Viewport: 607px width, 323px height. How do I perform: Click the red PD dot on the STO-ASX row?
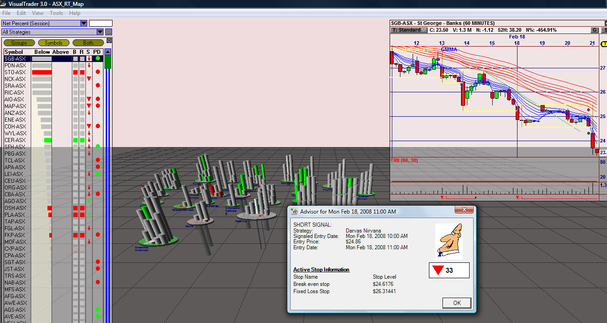98,72
